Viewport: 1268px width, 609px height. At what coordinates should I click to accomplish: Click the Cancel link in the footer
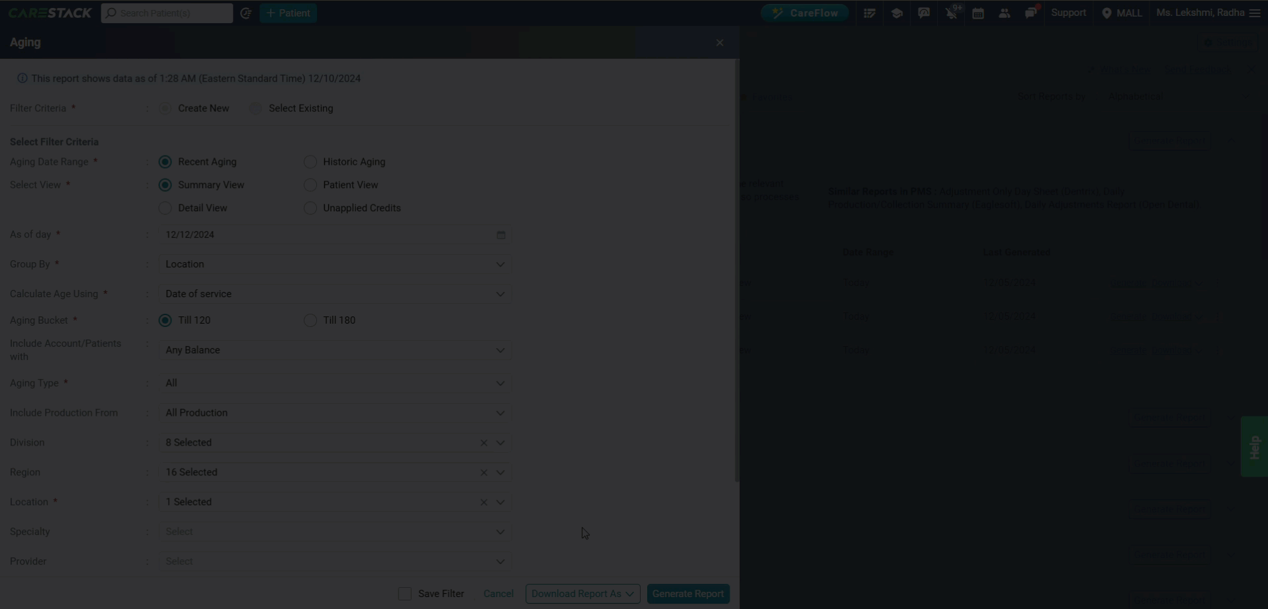coord(498,594)
